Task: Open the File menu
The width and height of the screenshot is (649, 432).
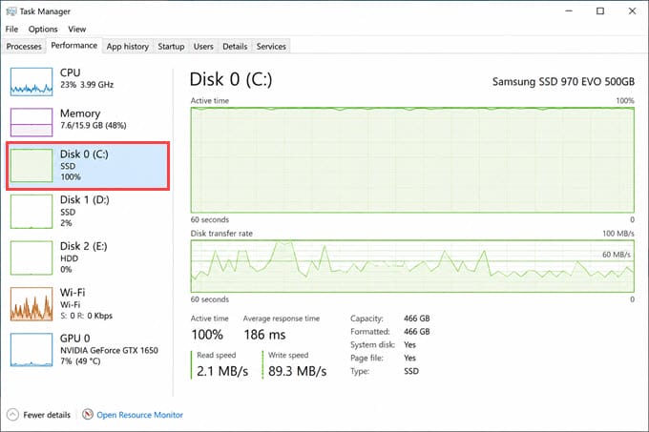Action: [x=11, y=29]
